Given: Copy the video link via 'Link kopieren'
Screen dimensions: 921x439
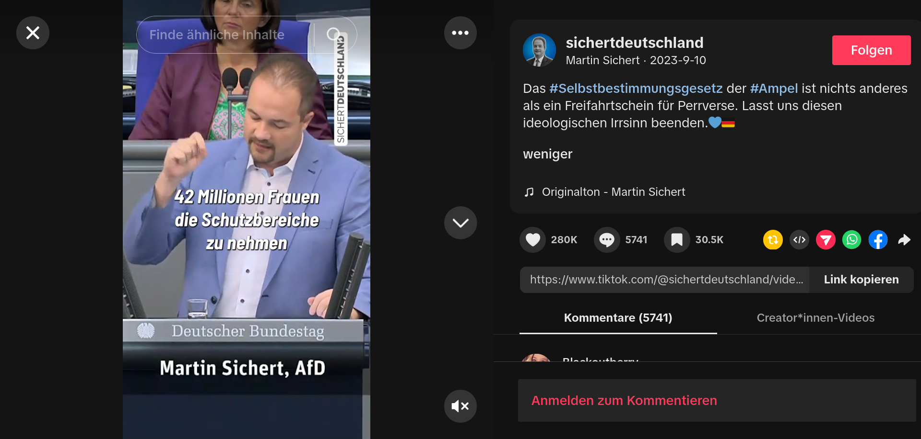Looking at the screenshot, I should pyautogui.click(x=861, y=280).
